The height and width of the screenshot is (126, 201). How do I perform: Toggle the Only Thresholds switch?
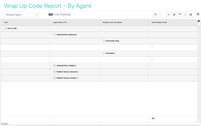point(51,15)
